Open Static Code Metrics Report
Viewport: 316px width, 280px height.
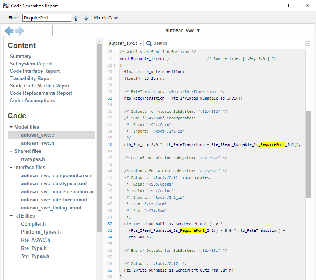tap(40, 86)
